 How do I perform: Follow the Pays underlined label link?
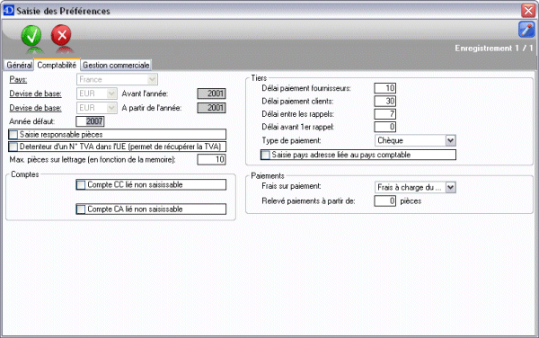click(x=18, y=79)
